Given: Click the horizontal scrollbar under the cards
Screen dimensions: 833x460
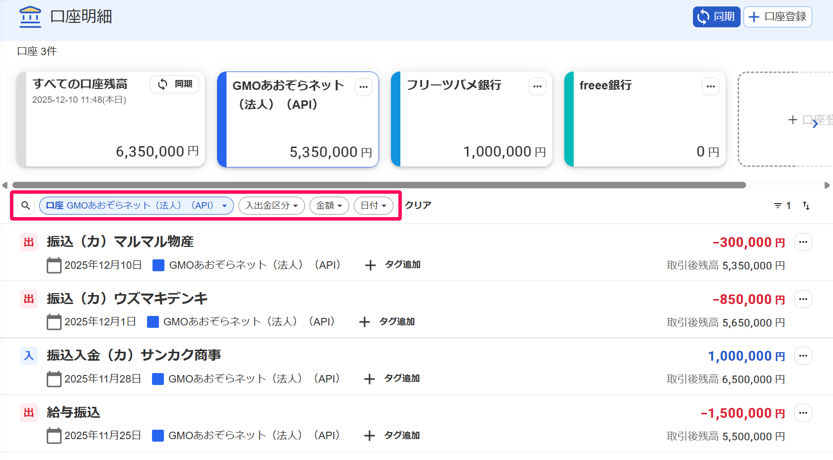Looking at the screenshot, I should coord(379,185).
